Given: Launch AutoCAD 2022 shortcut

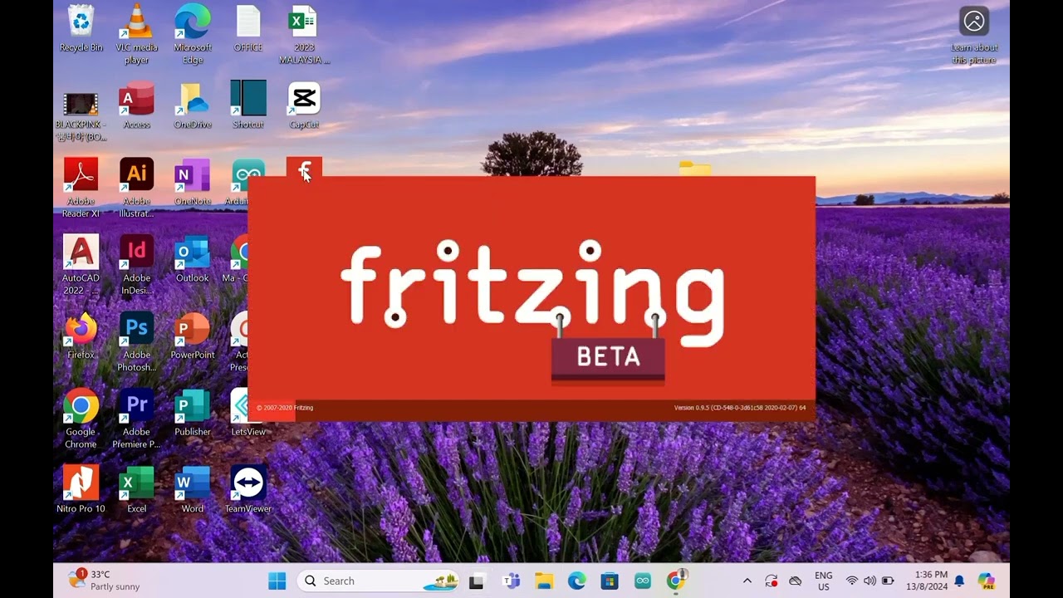Looking at the screenshot, I should pyautogui.click(x=81, y=266).
